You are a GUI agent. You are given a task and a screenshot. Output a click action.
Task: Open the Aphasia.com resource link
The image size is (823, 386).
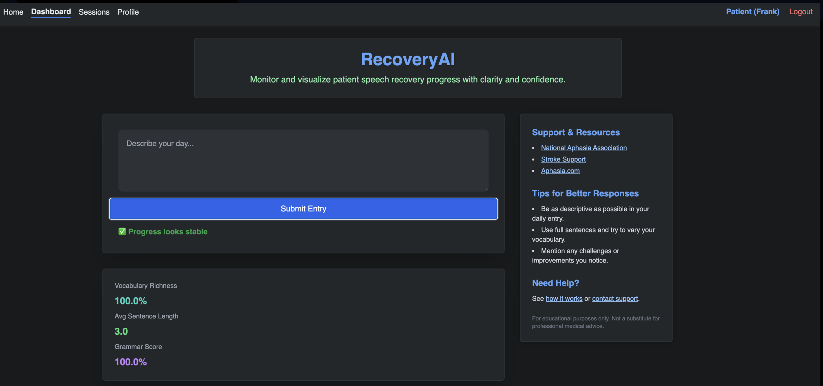click(560, 171)
